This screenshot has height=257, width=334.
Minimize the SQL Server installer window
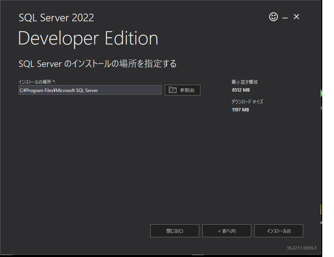pyautogui.click(x=284, y=17)
